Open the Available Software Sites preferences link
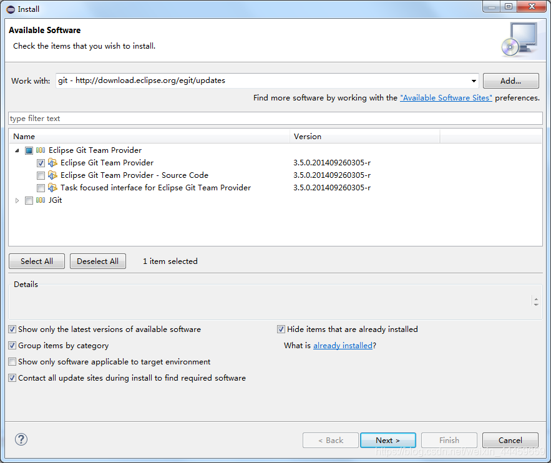The image size is (551, 463). [446, 98]
